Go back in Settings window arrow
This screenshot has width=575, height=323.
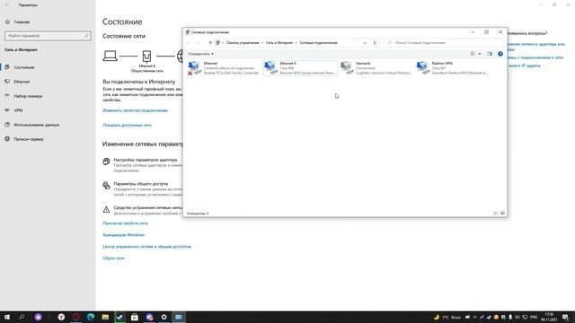pos(7,5)
